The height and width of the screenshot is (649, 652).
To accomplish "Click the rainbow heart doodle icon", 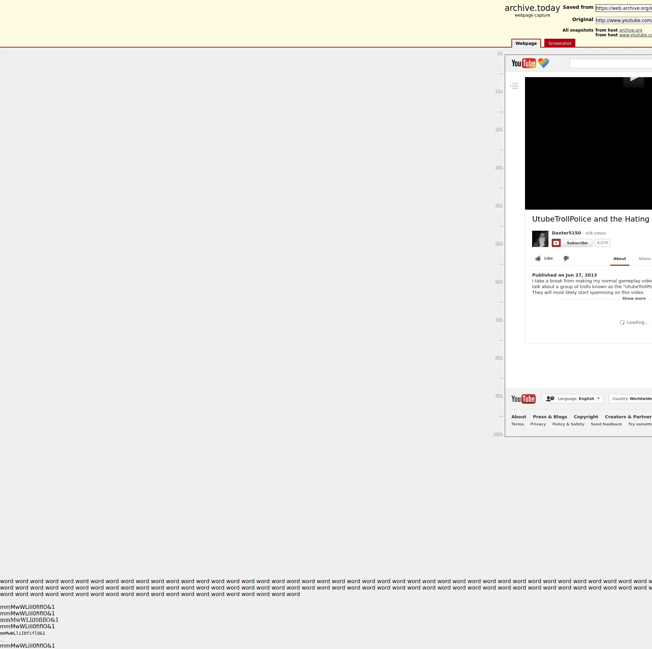I will click(543, 63).
